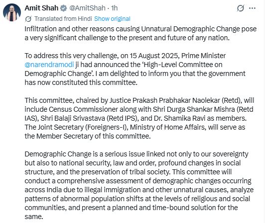
Task: Open the @AmitShah handle
Action: click(87, 8)
